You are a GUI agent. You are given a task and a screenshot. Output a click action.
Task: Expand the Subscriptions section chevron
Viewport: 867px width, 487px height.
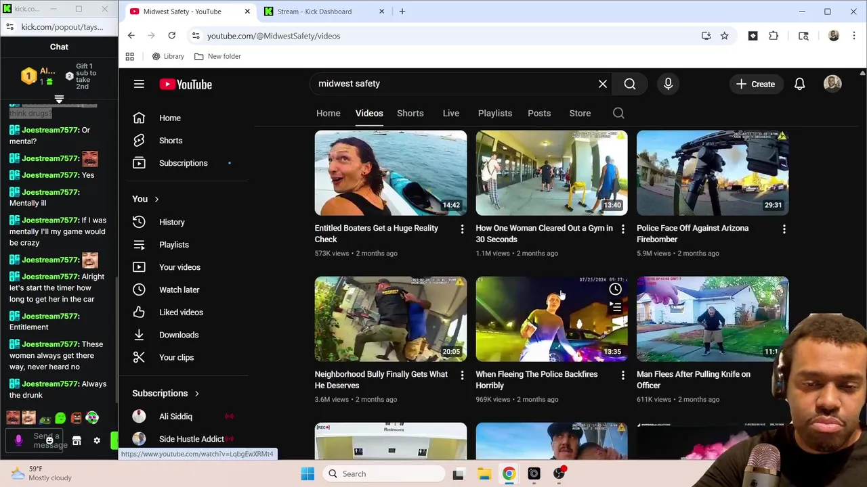click(197, 393)
